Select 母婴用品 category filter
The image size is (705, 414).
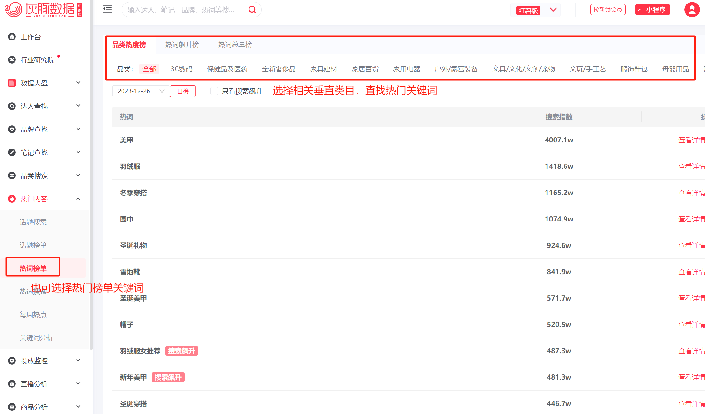[x=676, y=69]
